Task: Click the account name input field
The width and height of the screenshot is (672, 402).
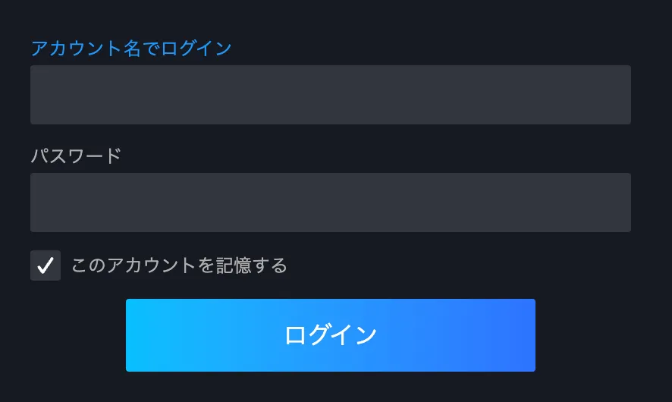Action: pyautogui.click(x=331, y=95)
